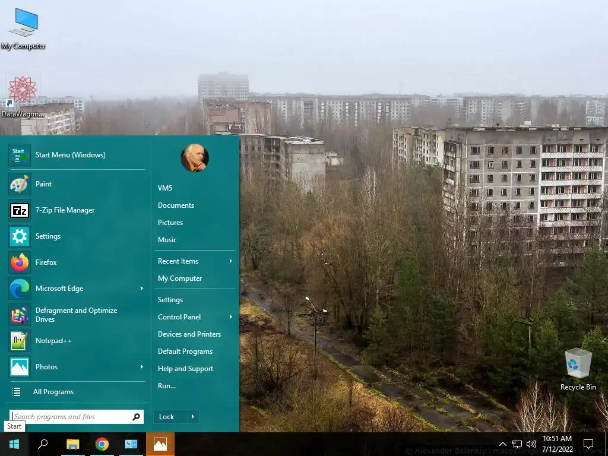Open the Settings gear icon in programs list
The width and height of the screenshot is (608, 456).
pyautogui.click(x=20, y=236)
